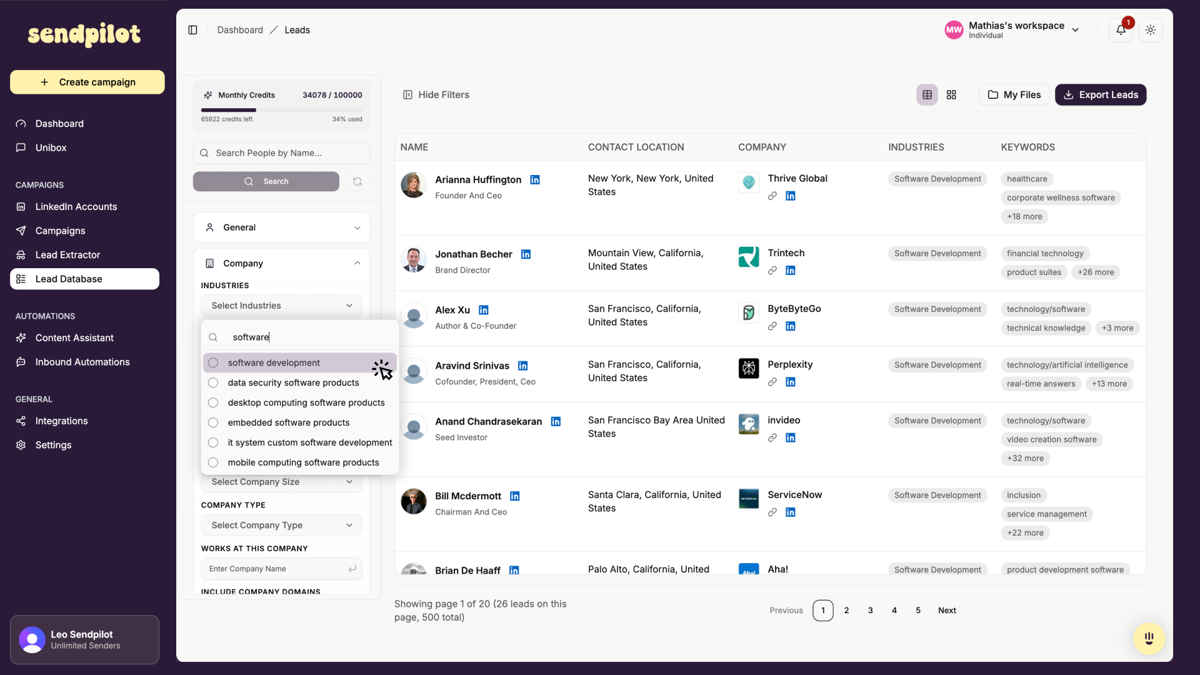Open chat support widget icon
Image resolution: width=1200 pixels, height=675 pixels.
click(1148, 638)
